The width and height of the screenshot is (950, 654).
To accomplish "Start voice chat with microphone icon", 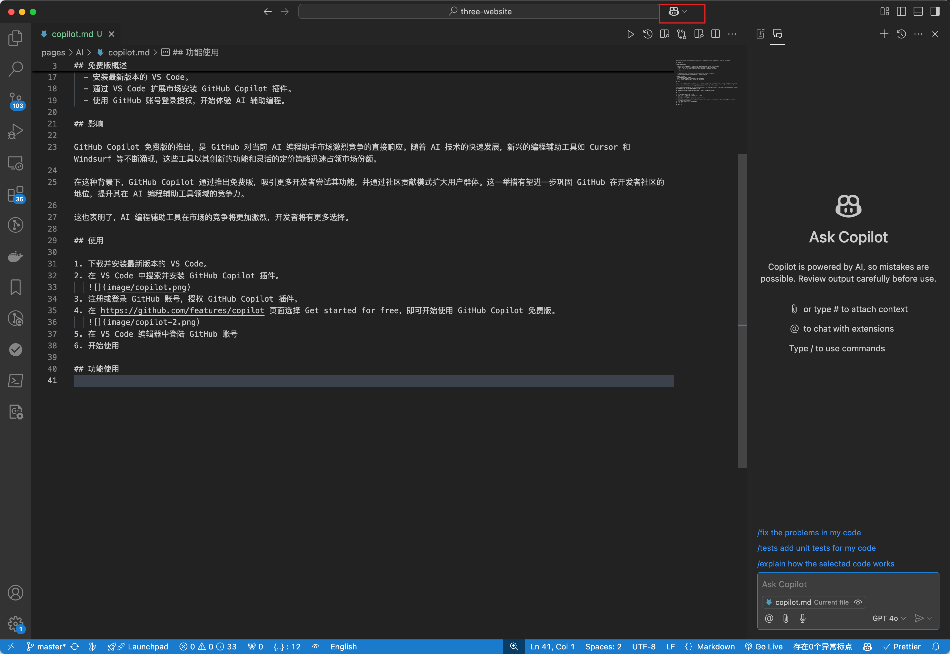I will (x=802, y=618).
